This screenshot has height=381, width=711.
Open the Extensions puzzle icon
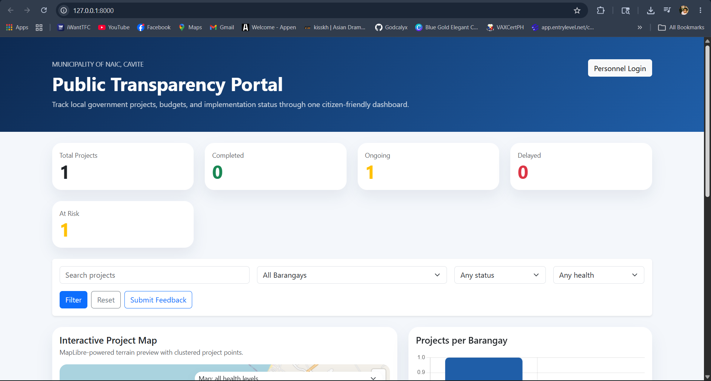[x=601, y=10]
